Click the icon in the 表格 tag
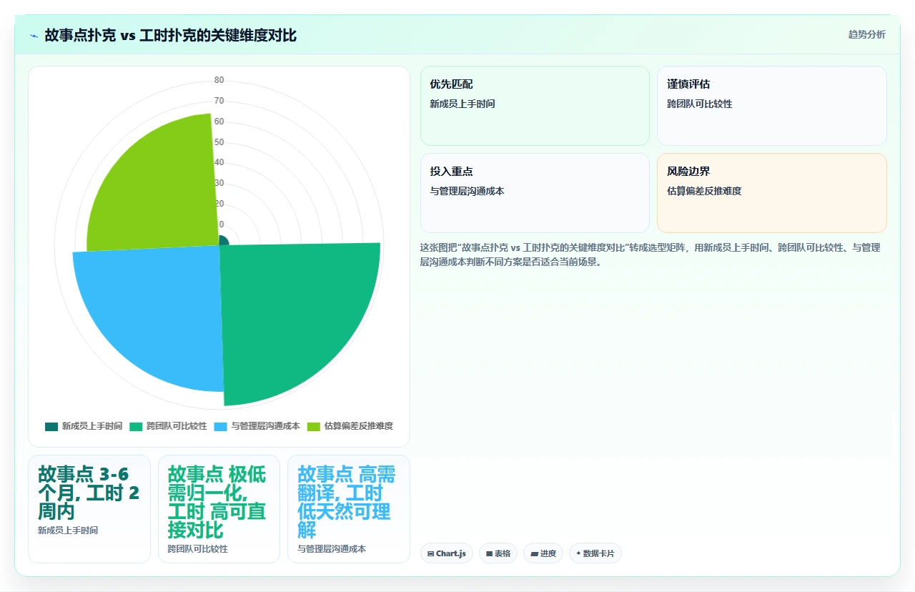 pos(489,553)
